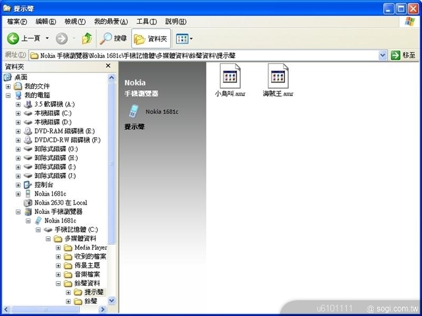Expand the 3.5 軟碟機 (A:) node
This screenshot has height=316, width=422.
(x=18, y=104)
